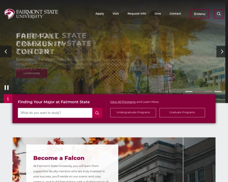Open the Apply navigation link
This screenshot has width=228, height=182.
pyautogui.click(x=100, y=14)
